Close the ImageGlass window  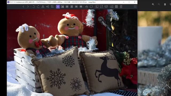coord(135,2)
